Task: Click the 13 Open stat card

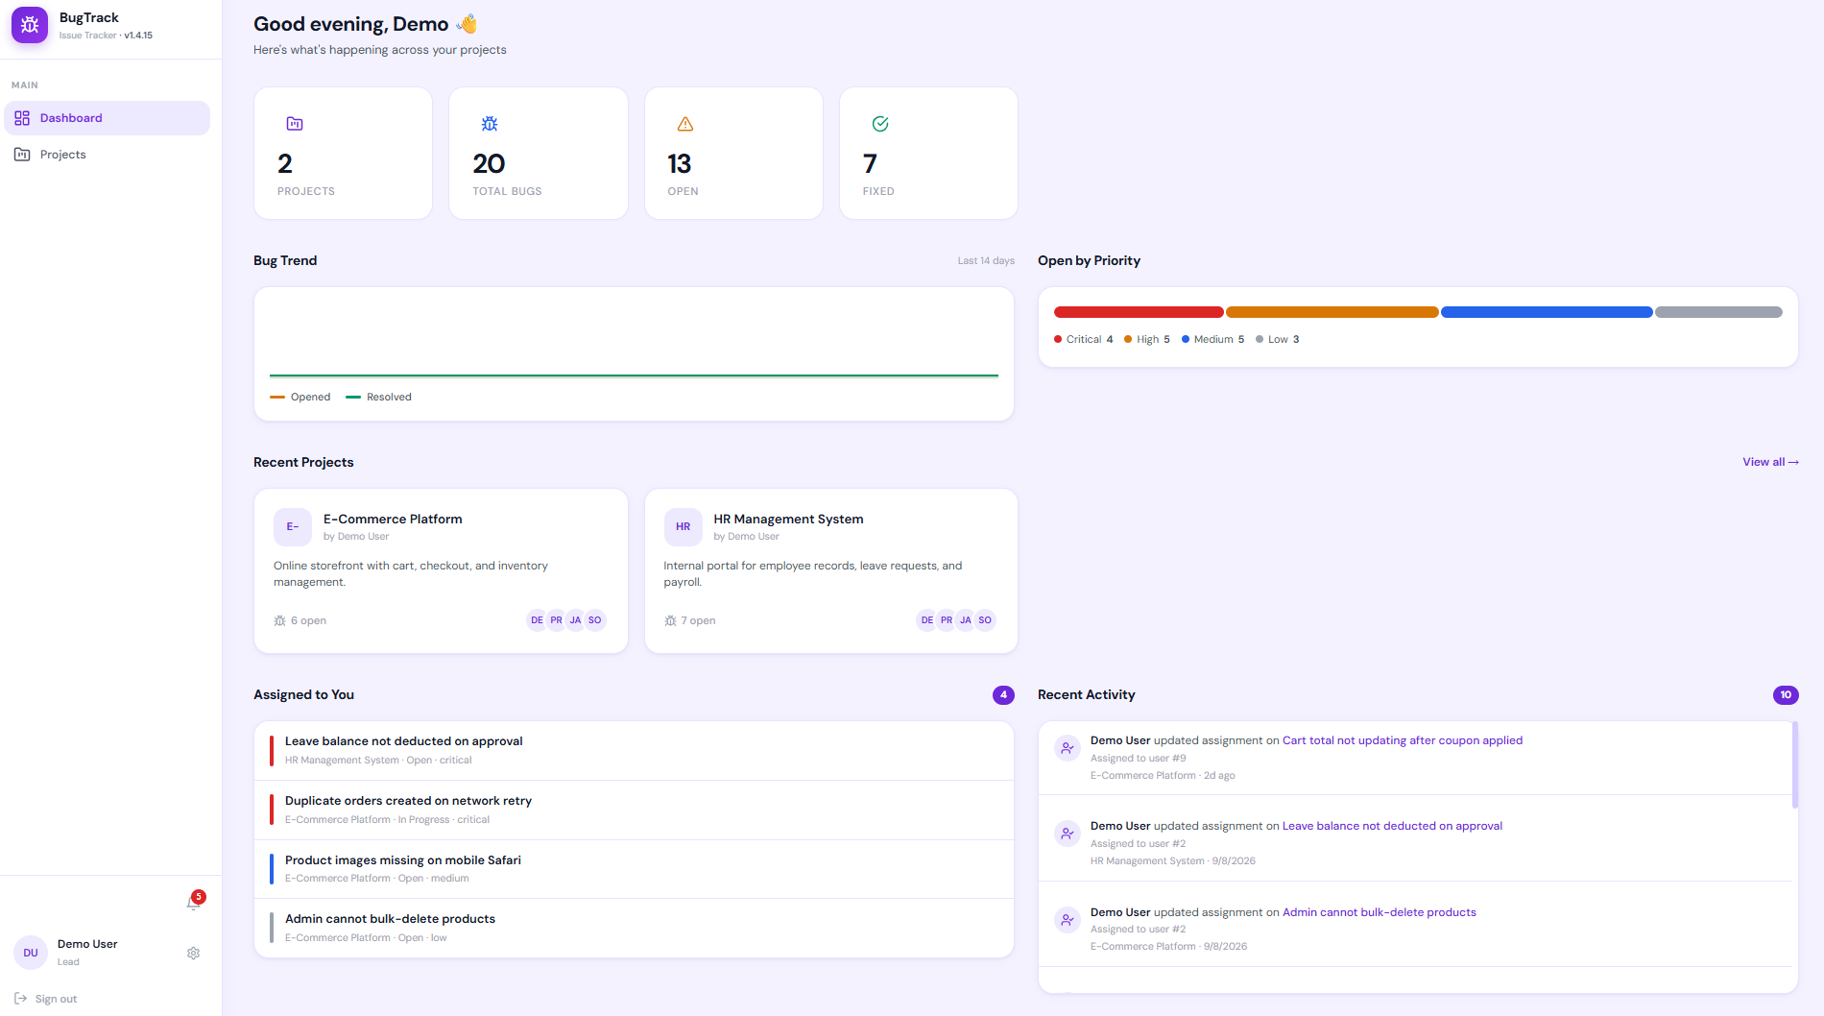Action: click(733, 154)
